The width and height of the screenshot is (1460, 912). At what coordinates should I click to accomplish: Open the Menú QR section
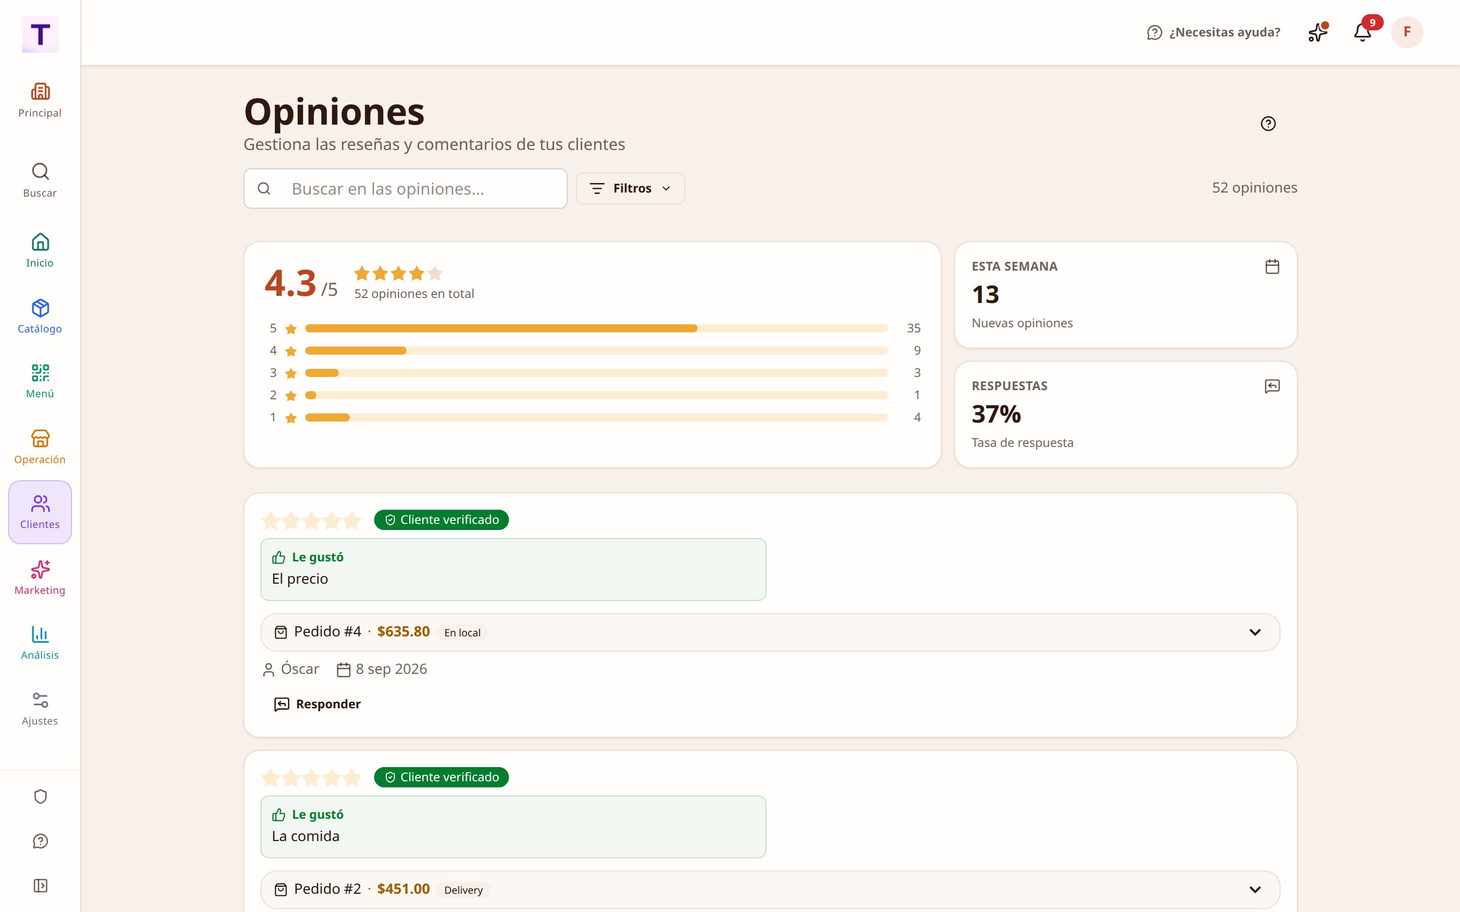40,381
